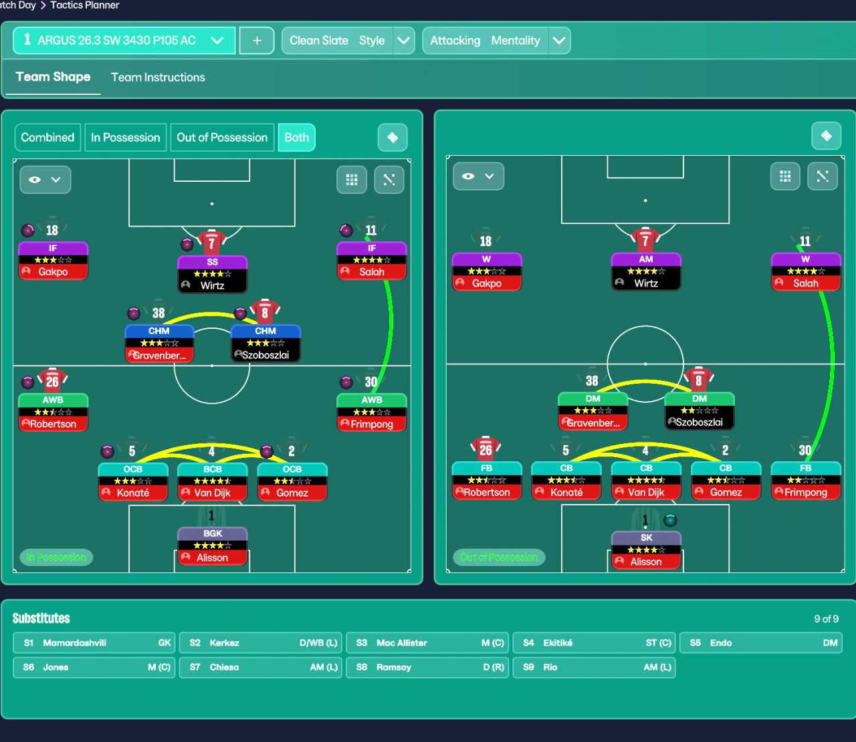
Task: Select Konaté's OCB role card
Action: coord(132,481)
